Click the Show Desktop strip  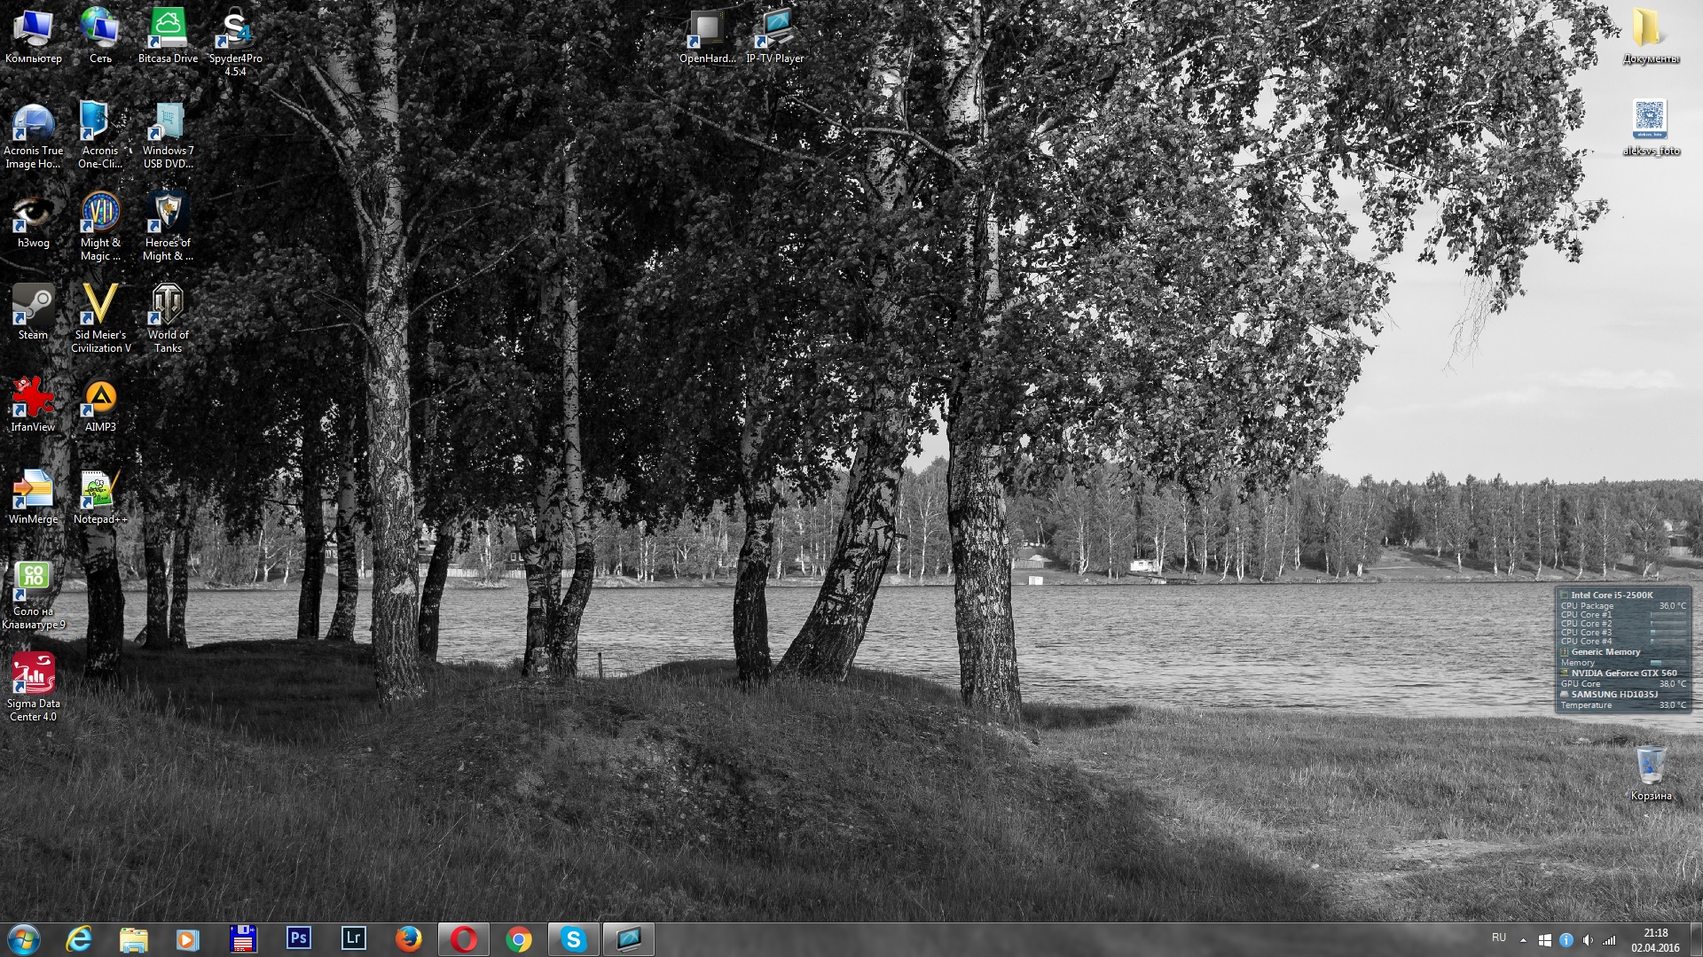(1698, 939)
